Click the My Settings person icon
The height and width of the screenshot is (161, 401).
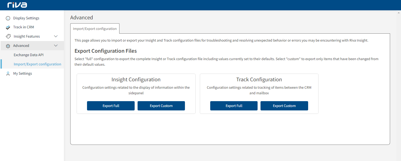(8, 74)
